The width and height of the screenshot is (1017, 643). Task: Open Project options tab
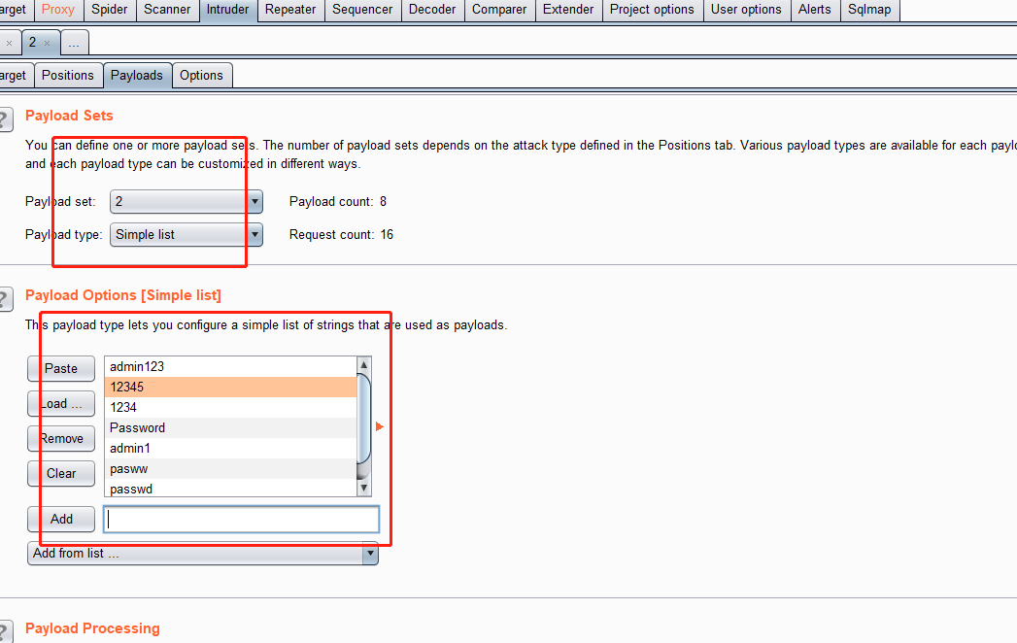tap(652, 10)
